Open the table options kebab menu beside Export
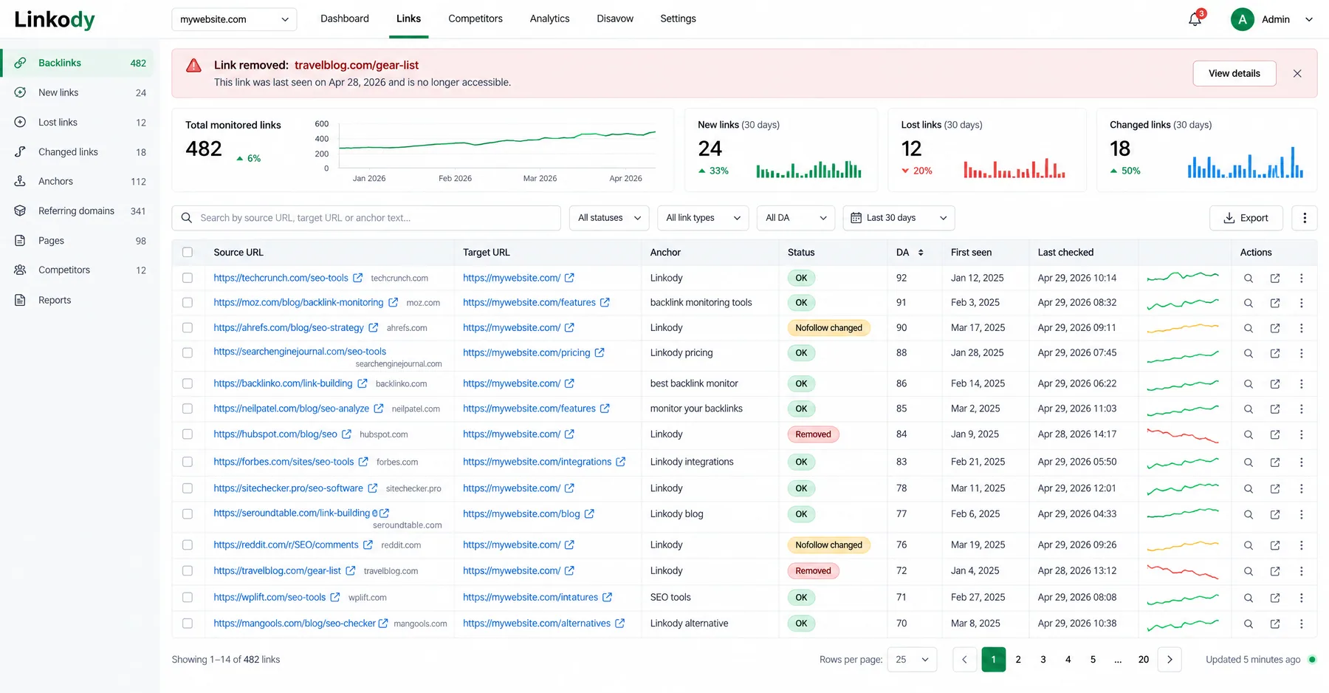 1305,218
